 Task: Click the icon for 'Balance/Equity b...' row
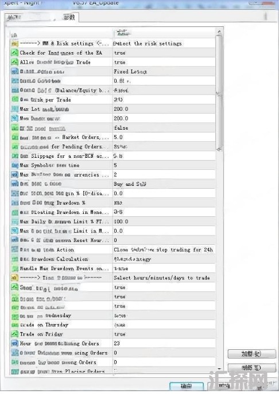(14, 90)
